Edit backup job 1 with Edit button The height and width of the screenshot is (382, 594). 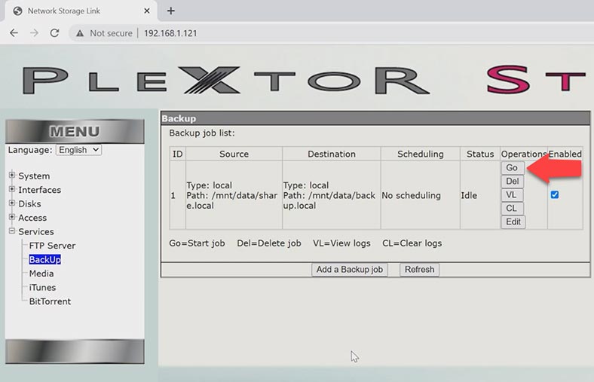[x=513, y=222]
